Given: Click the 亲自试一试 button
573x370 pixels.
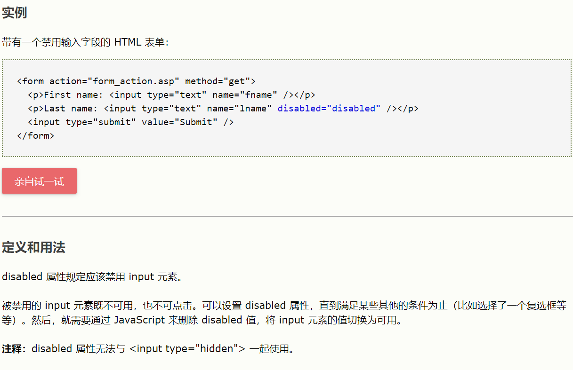Looking at the screenshot, I should tap(39, 181).
